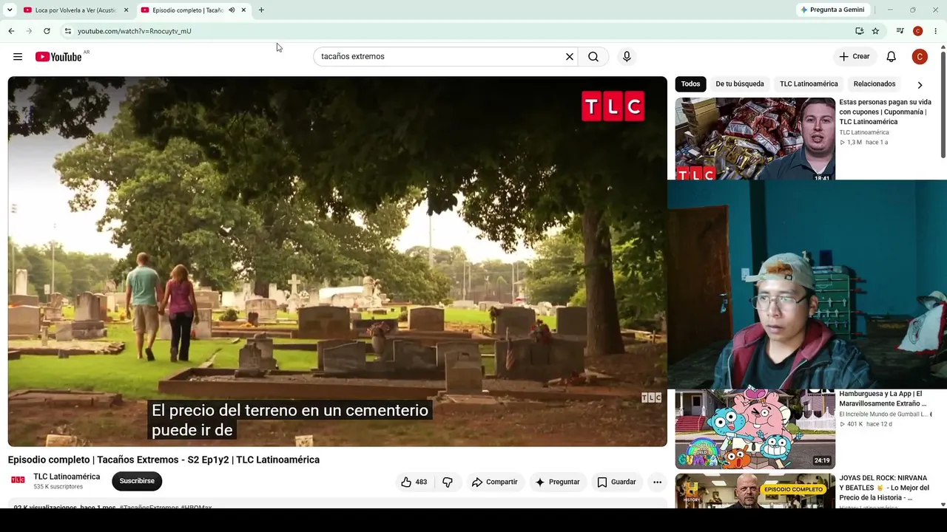
Task: Click the 'Compartir' share button
Action: (x=494, y=482)
